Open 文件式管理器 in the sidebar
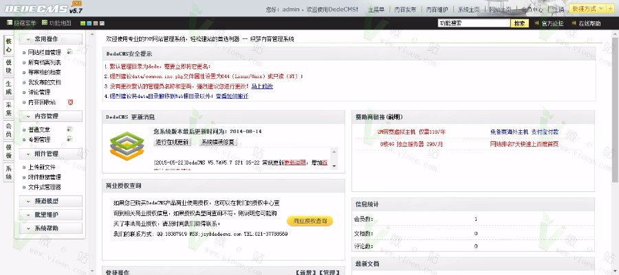Image resolution: width=619 pixels, height=275 pixels. click(x=44, y=187)
